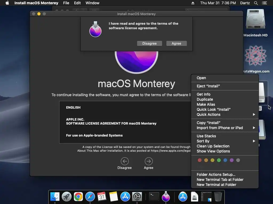273x204 pixels.
Task: Apply the yellow tag color
Action: click(x=212, y=160)
